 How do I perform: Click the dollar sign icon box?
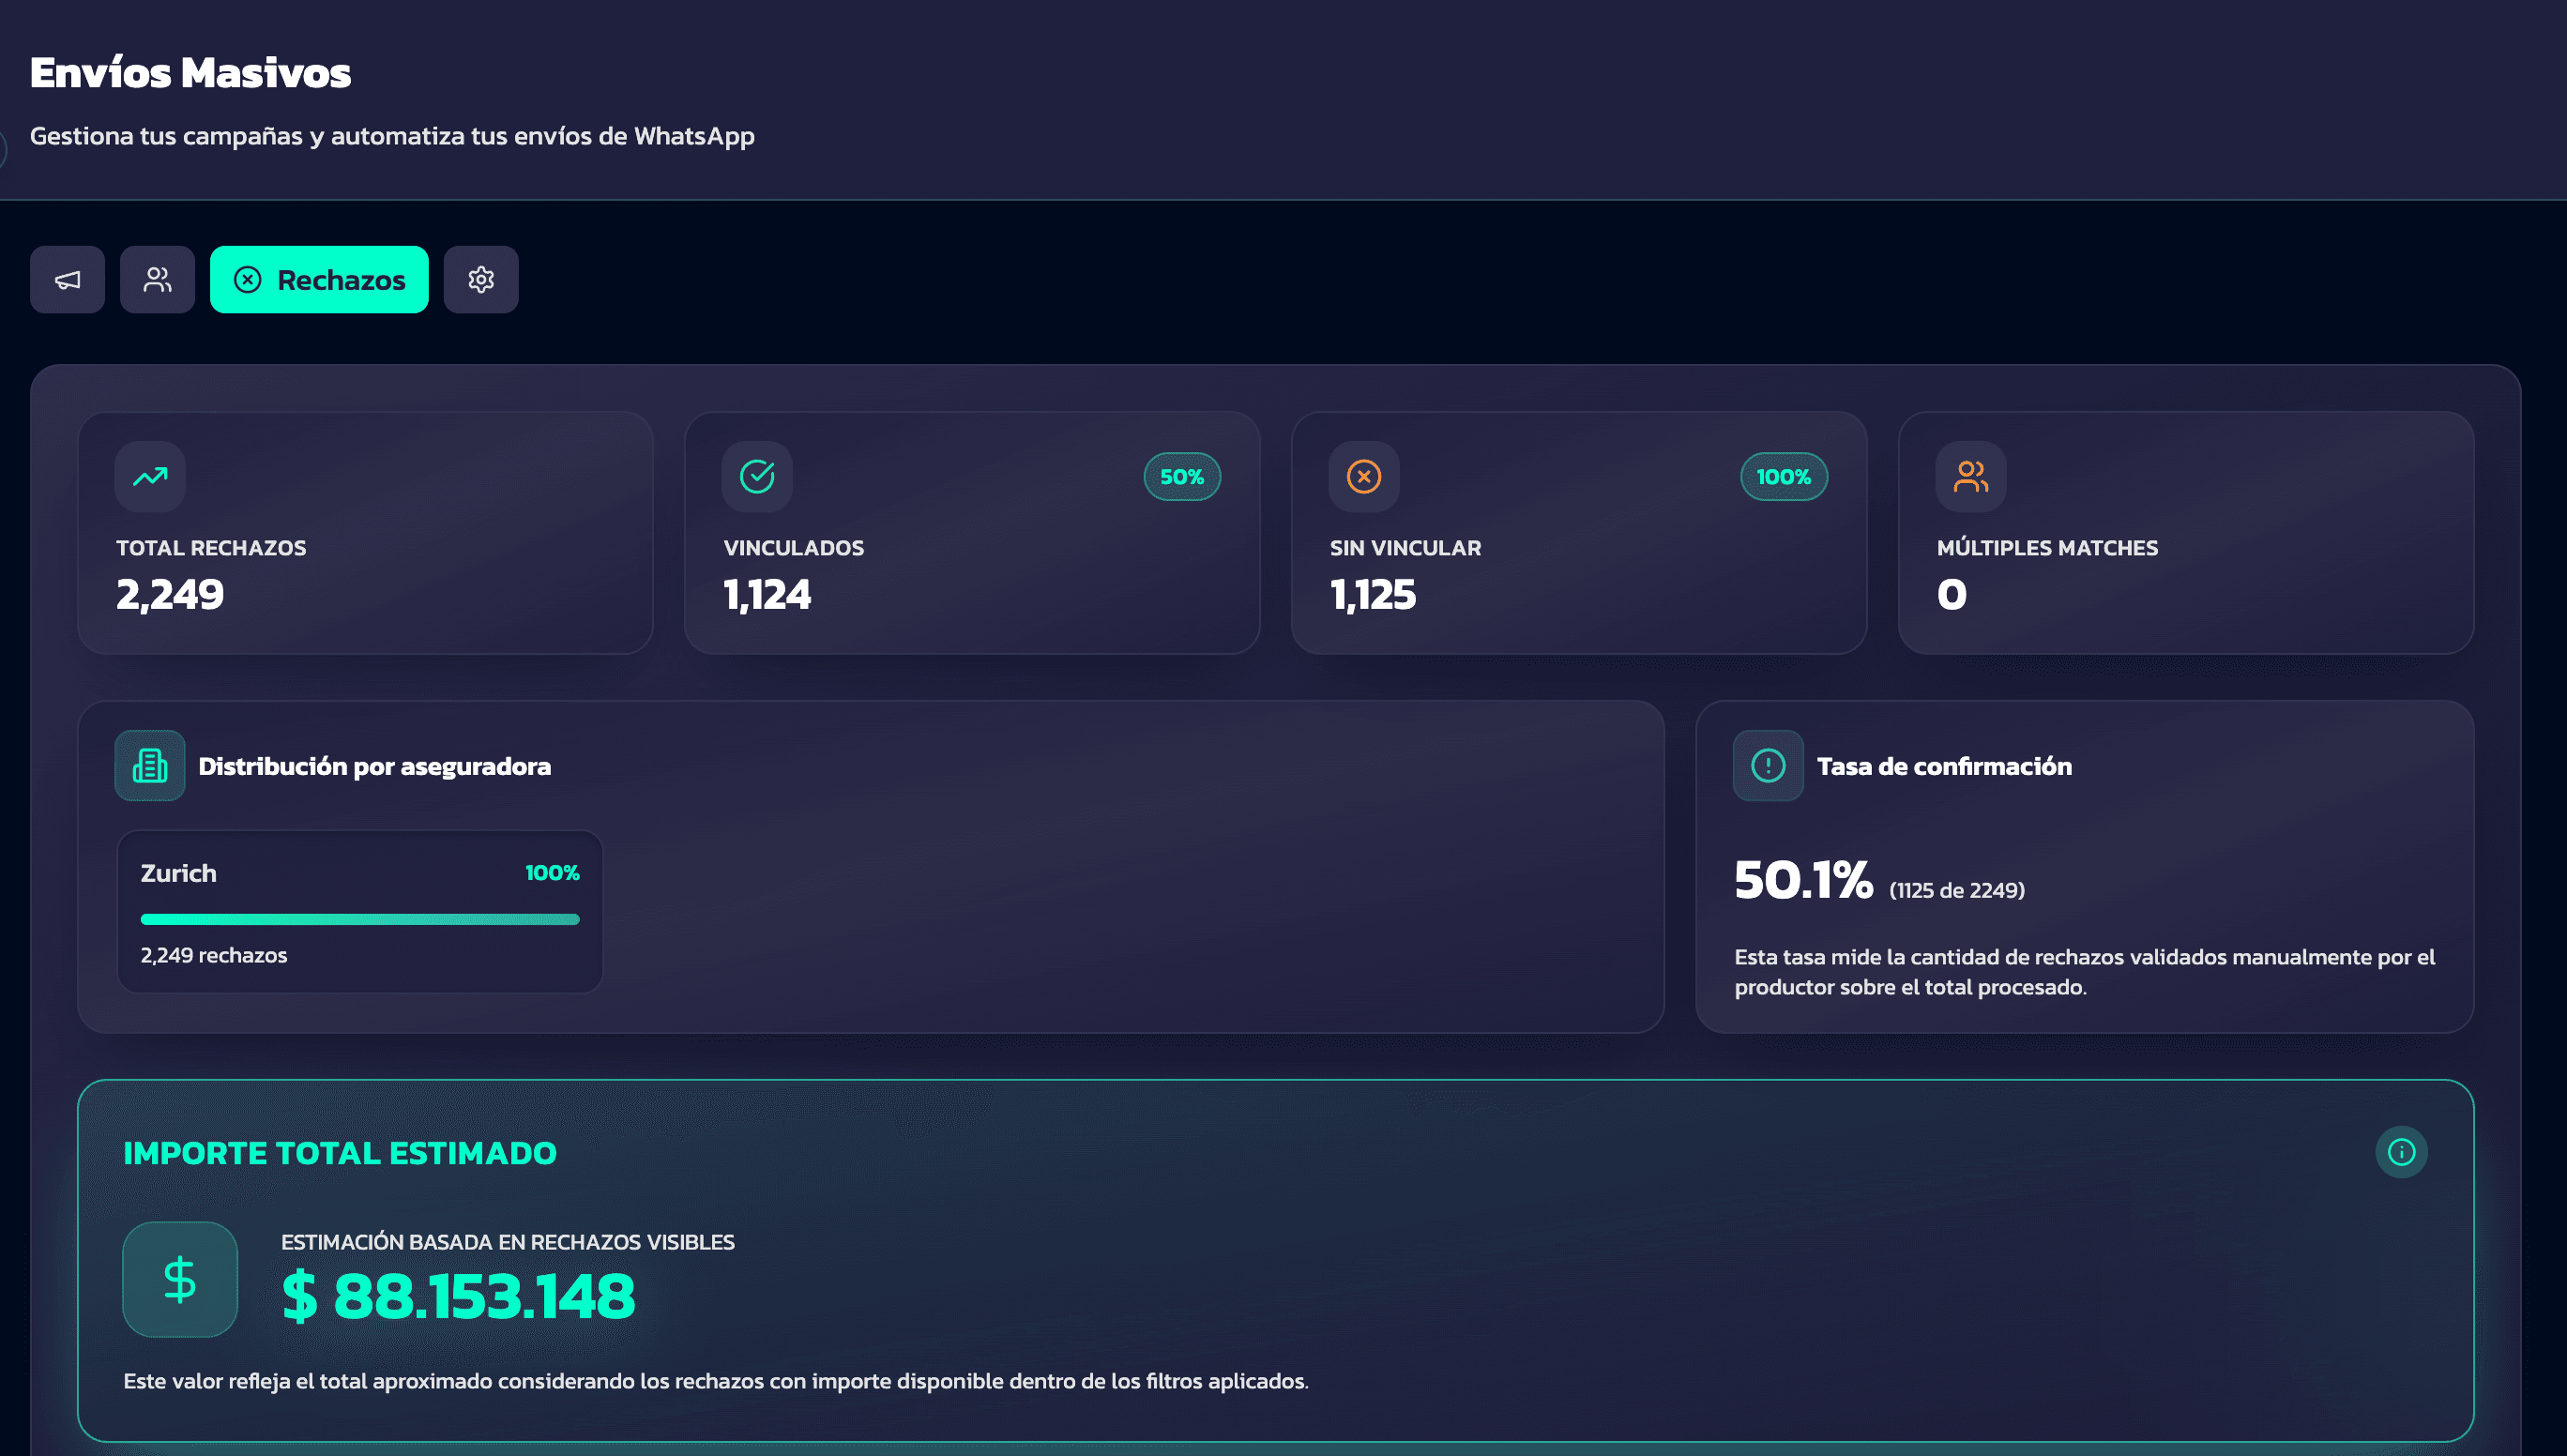pyautogui.click(x=180, y=1279)
